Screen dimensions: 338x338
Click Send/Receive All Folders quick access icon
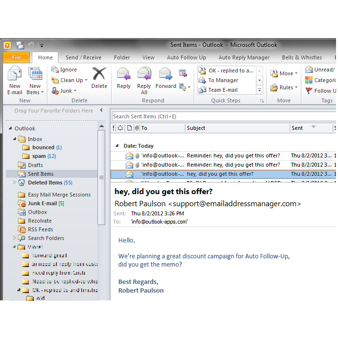tap(20, 45)
